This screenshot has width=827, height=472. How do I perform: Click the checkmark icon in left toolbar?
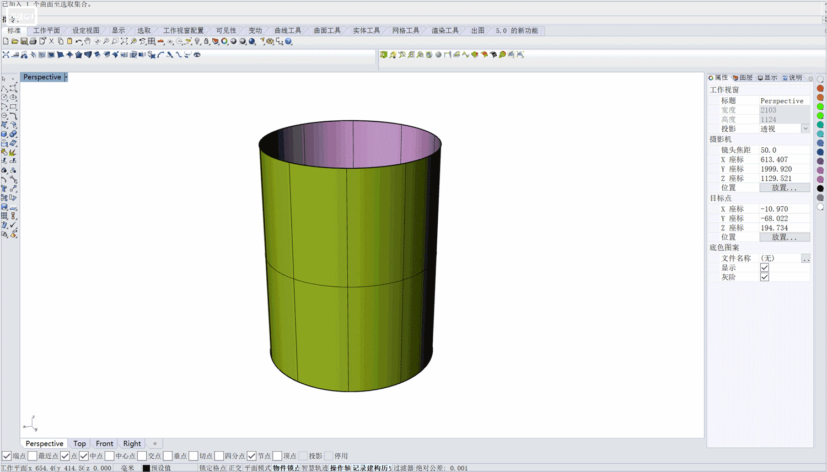13,225
